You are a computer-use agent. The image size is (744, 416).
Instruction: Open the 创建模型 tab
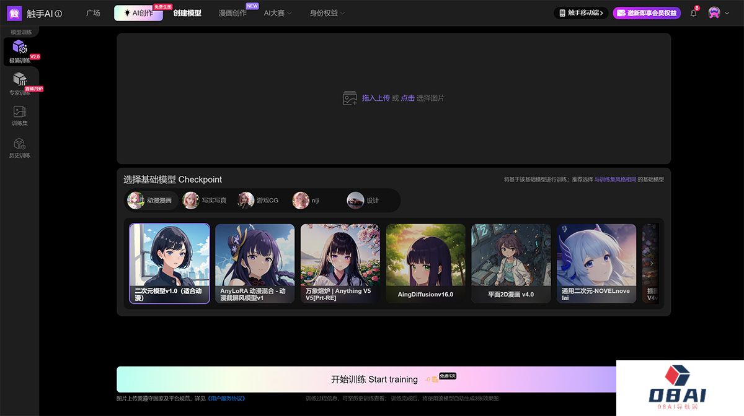tap(187, 13)
